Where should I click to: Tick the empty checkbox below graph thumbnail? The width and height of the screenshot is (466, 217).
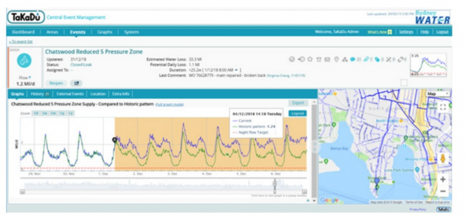click(404, 83)
